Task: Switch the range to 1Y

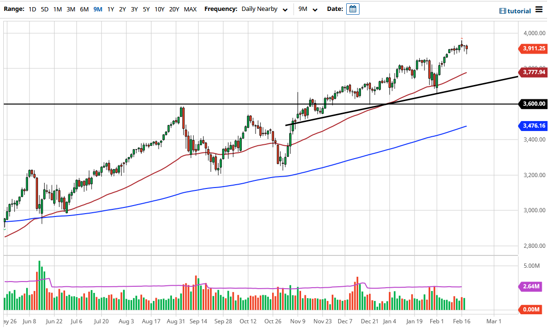Action: point(110,9)
